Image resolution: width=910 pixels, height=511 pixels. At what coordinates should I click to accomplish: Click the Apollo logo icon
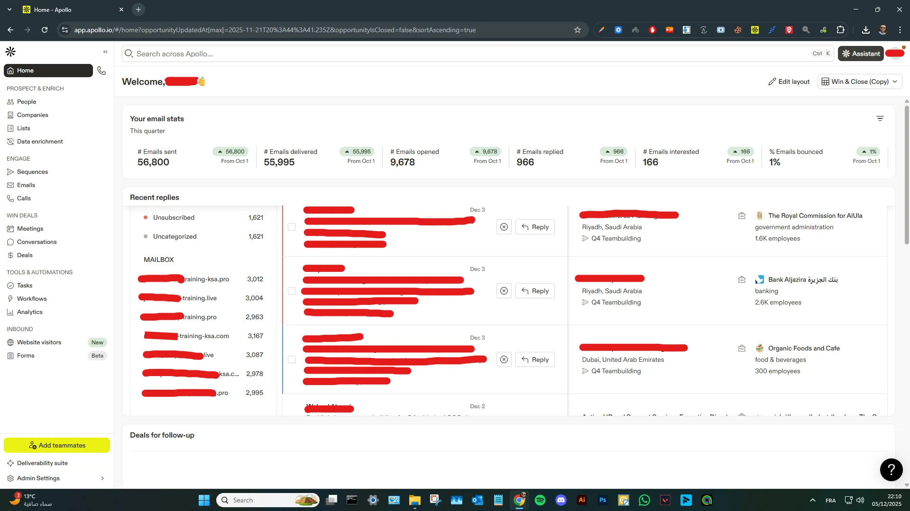pyautogui.click(x=10, y=52)
